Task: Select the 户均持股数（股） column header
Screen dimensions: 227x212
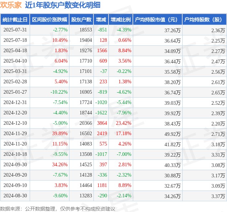Action: (x=204, y=20)
